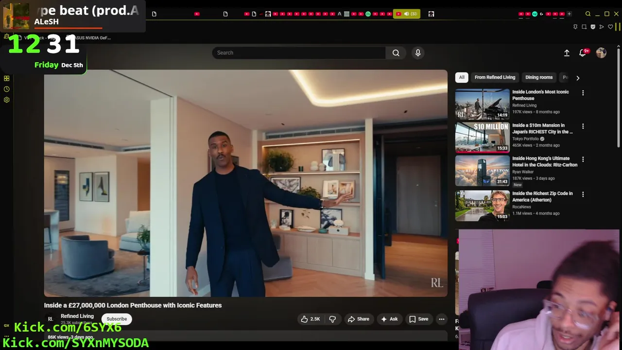This screenshot has height=350, width=622.
Task: Click the RocaNews channel name
Action: click(521, 207)
